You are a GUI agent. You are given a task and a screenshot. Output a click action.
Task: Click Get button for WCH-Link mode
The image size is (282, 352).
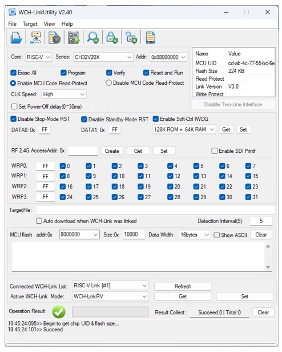[183, 296]
